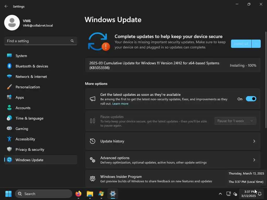Click the More options heading

[96, 84]
